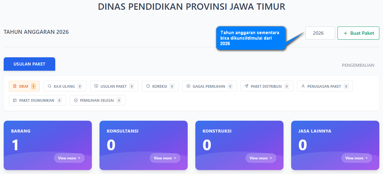The height and width of the screenshot is (174, 383).
Task: Click the X-circle icon on Gagal Pemilihan
Action: pyautogui.click(x=188, y=86)
